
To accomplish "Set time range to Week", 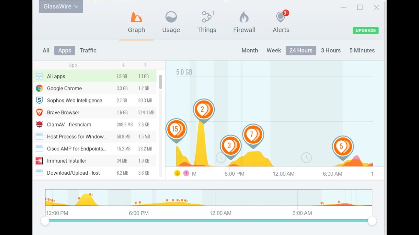I will 274,50.
